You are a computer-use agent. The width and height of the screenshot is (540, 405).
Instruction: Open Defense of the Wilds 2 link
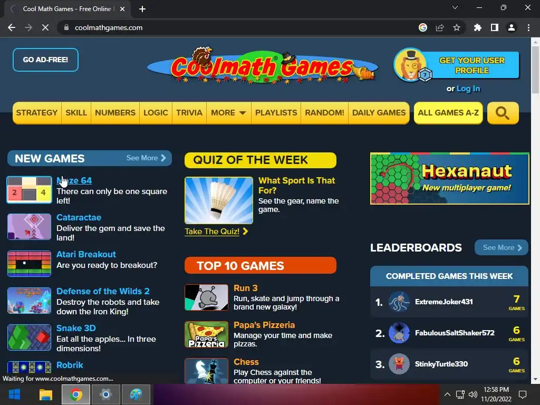(x=103, y=291)
